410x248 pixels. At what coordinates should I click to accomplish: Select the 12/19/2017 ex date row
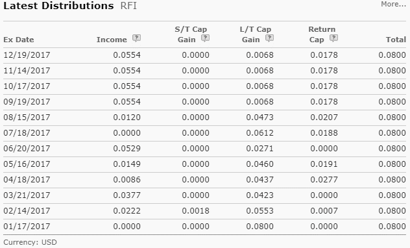204,55
